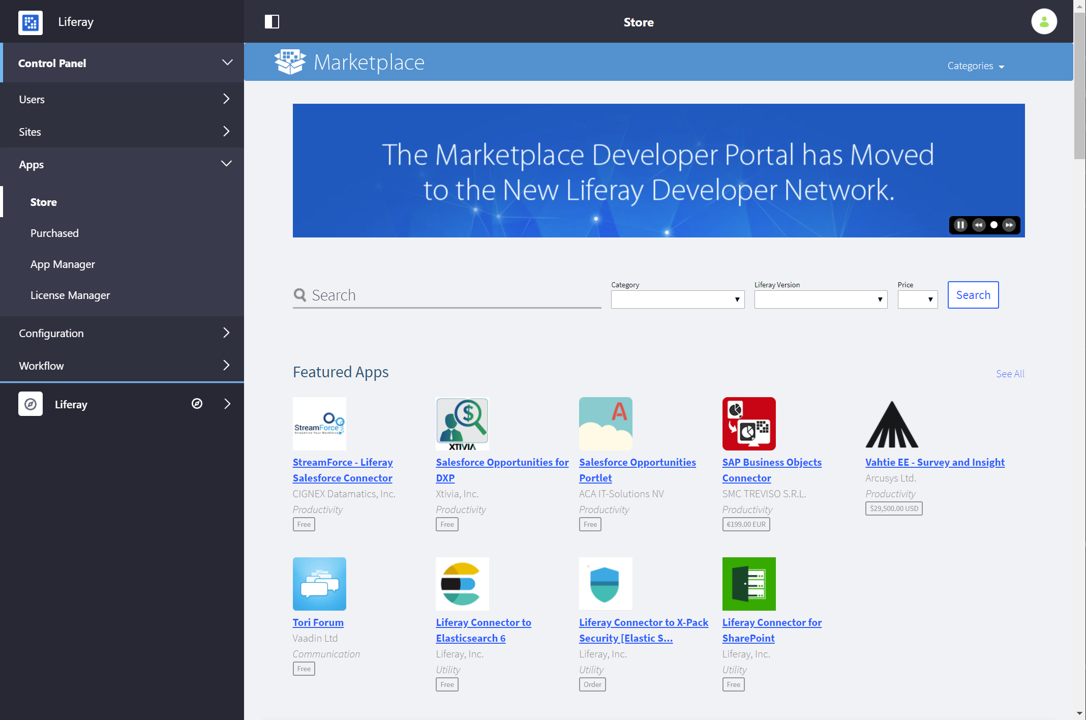This screenshot has height=720, width=1086.
Task: Click the Liferay Connector for SharePoint icon
Action: click(x=748, y=583)
